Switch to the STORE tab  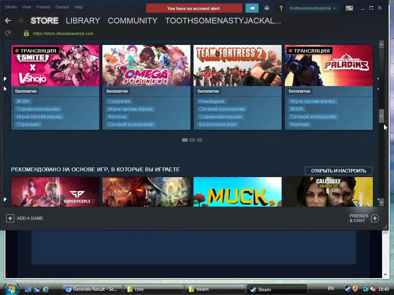[x=45, y=21]
